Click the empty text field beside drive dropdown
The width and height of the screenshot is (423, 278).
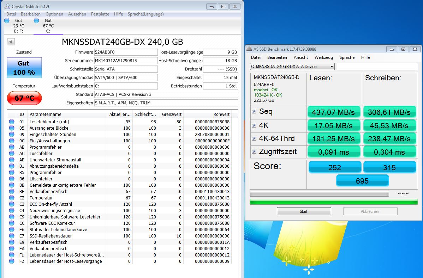click(x=377, y=67)
